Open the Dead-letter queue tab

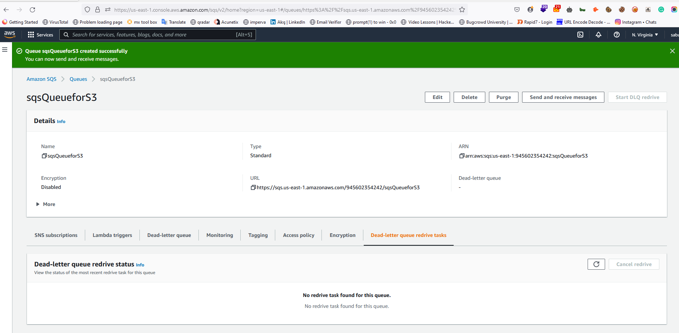click(169, 235)
